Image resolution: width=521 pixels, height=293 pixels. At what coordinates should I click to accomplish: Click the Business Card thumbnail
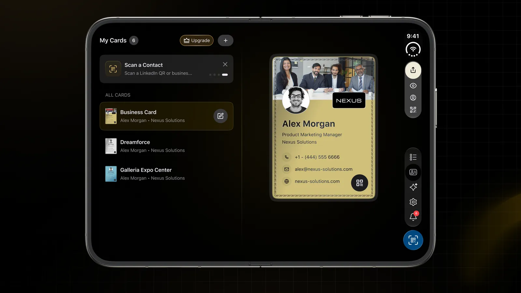(x=111, y=116)
